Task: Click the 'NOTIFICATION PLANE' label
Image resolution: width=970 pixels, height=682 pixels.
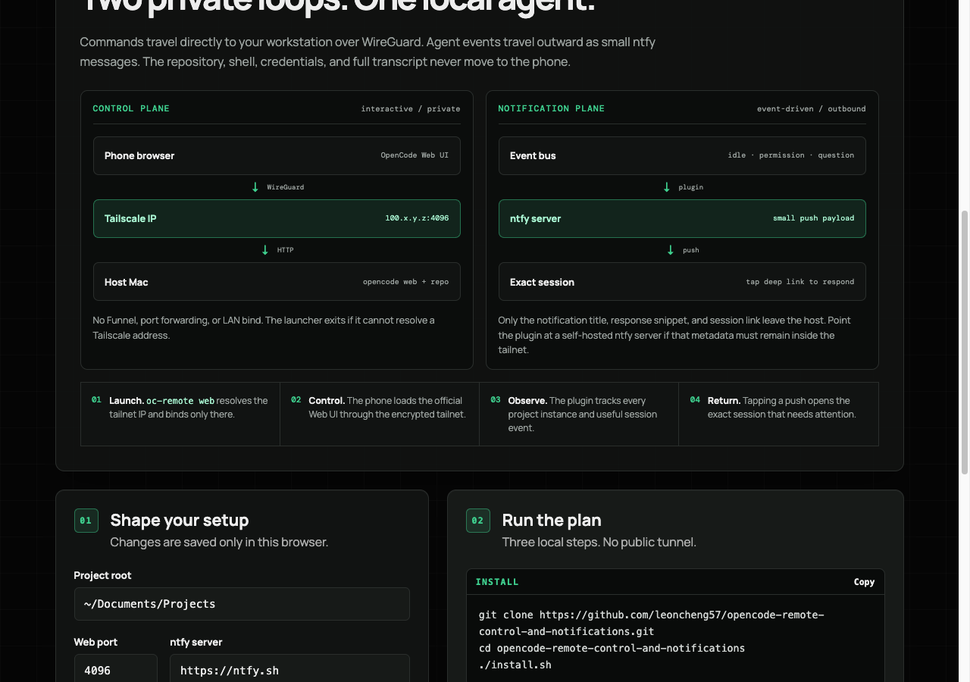Action: click(552, 108)
